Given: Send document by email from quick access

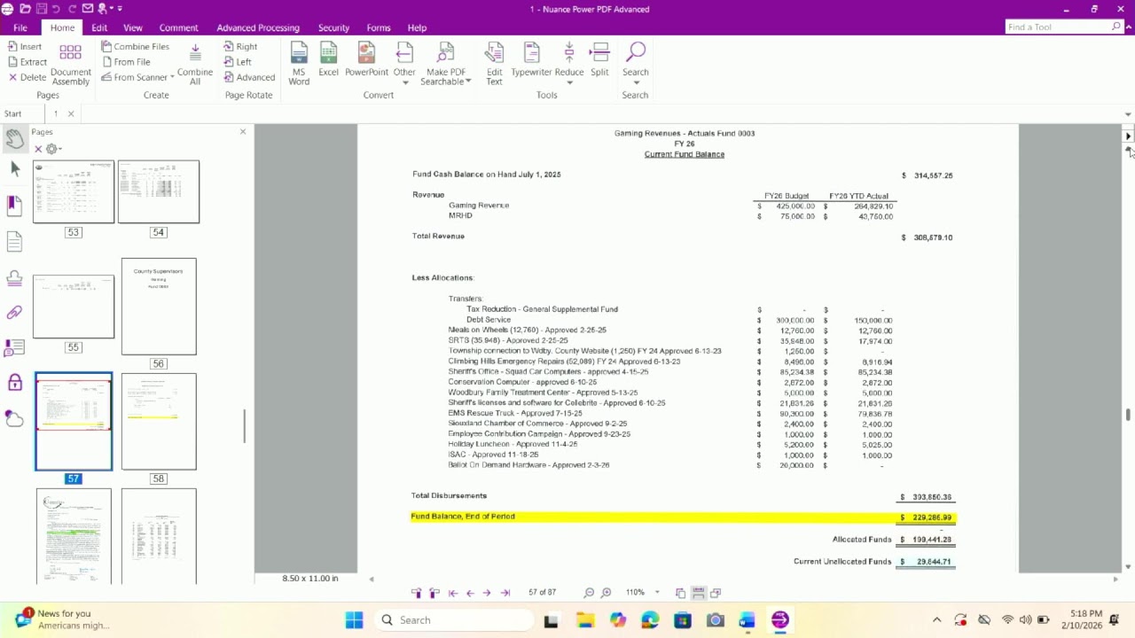Looking at the screenshot, I should [x=87, y=9].
